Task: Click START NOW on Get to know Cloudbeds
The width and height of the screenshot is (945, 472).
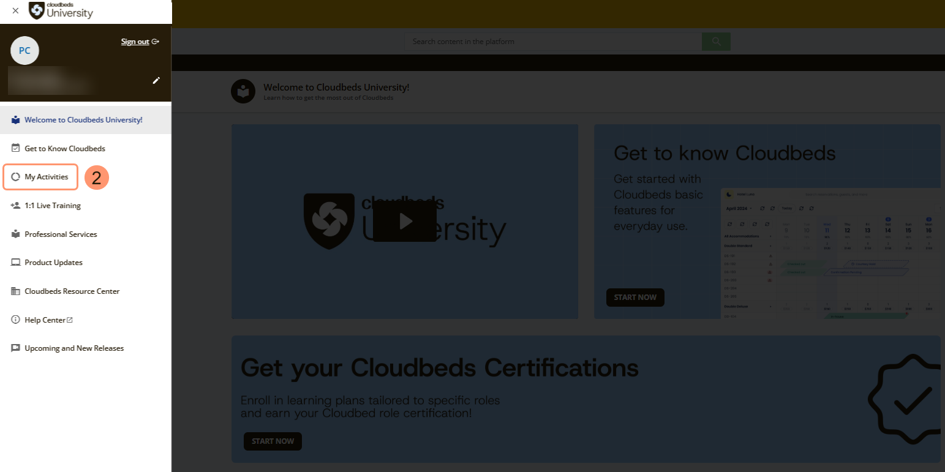Action: pyautogui.click(x=635, y=298)
